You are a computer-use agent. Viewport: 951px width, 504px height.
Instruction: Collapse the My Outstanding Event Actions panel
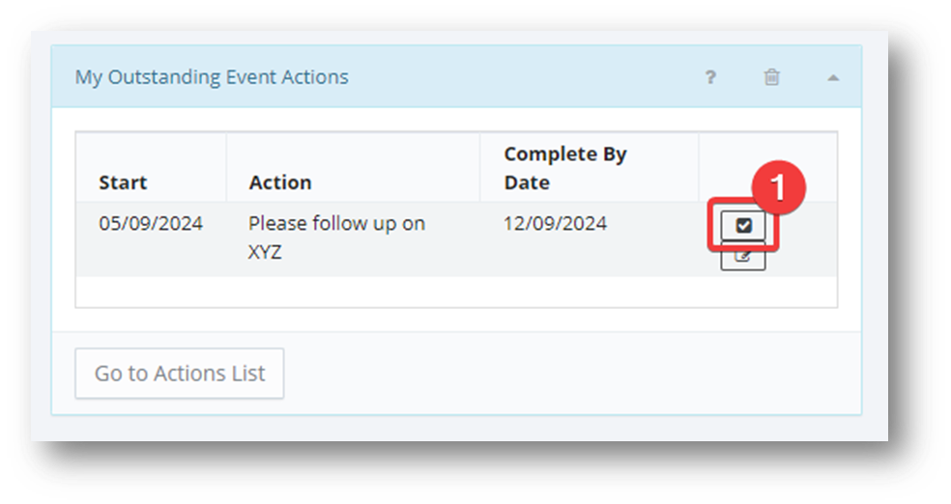pos(833,77)
